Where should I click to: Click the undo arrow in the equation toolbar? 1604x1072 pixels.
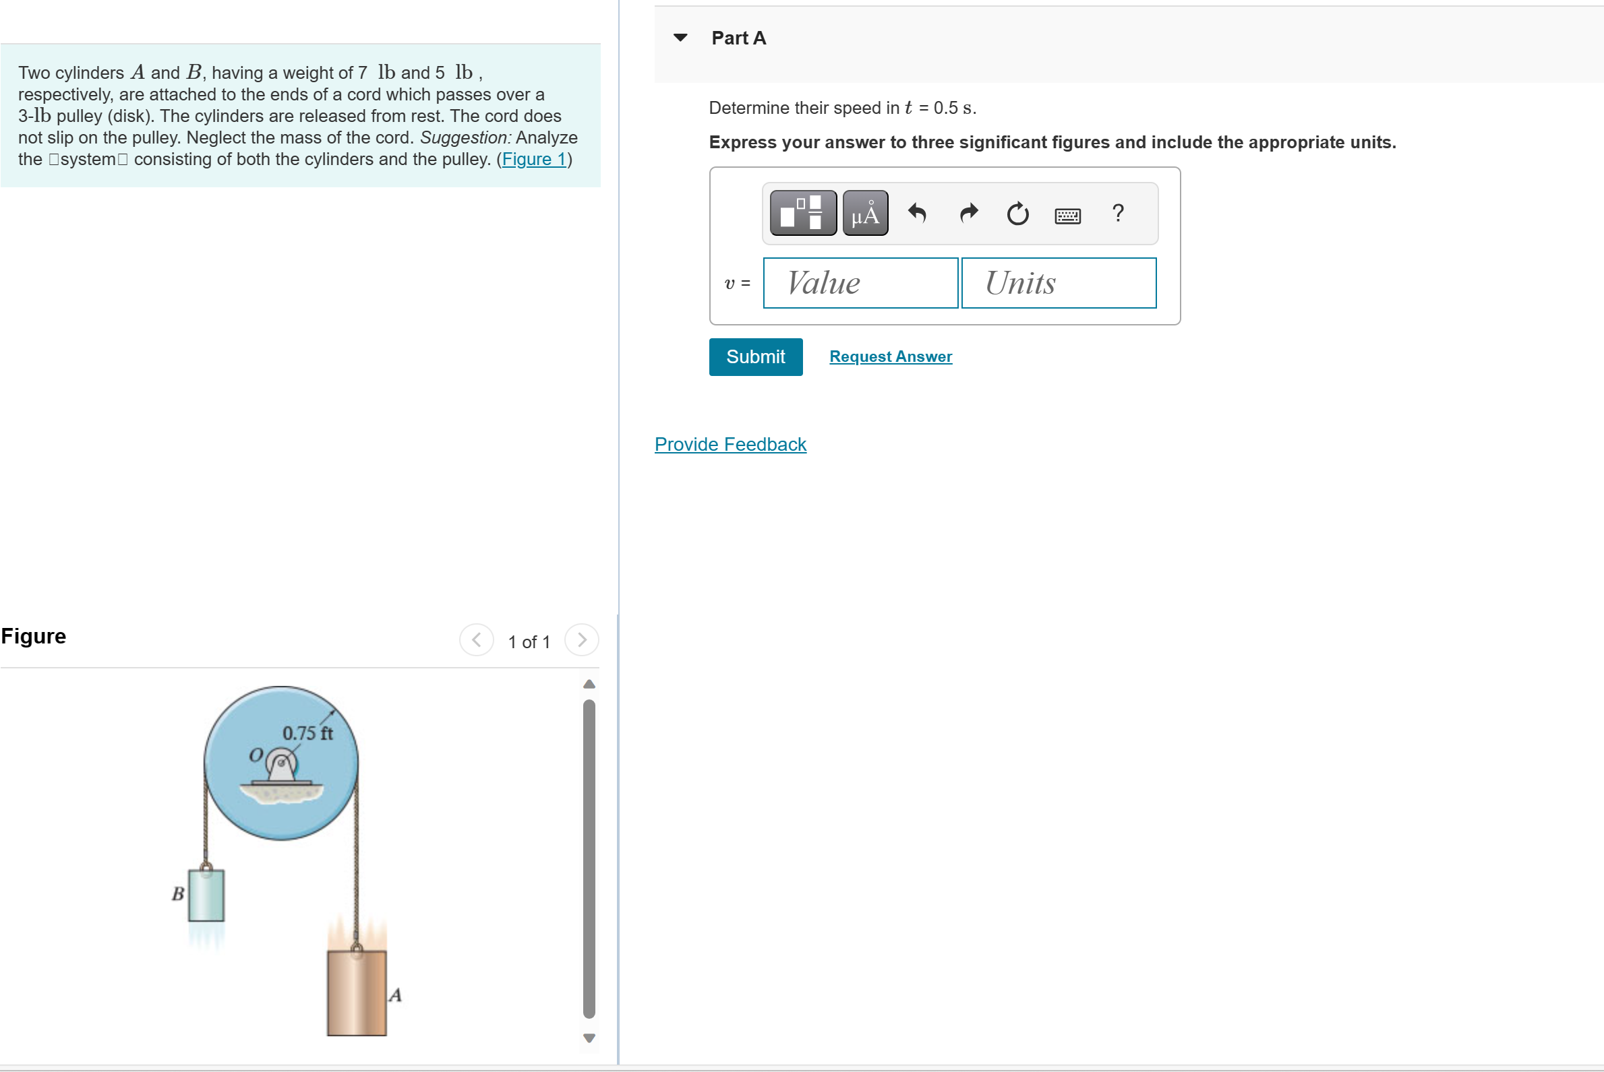pos(916,214)
